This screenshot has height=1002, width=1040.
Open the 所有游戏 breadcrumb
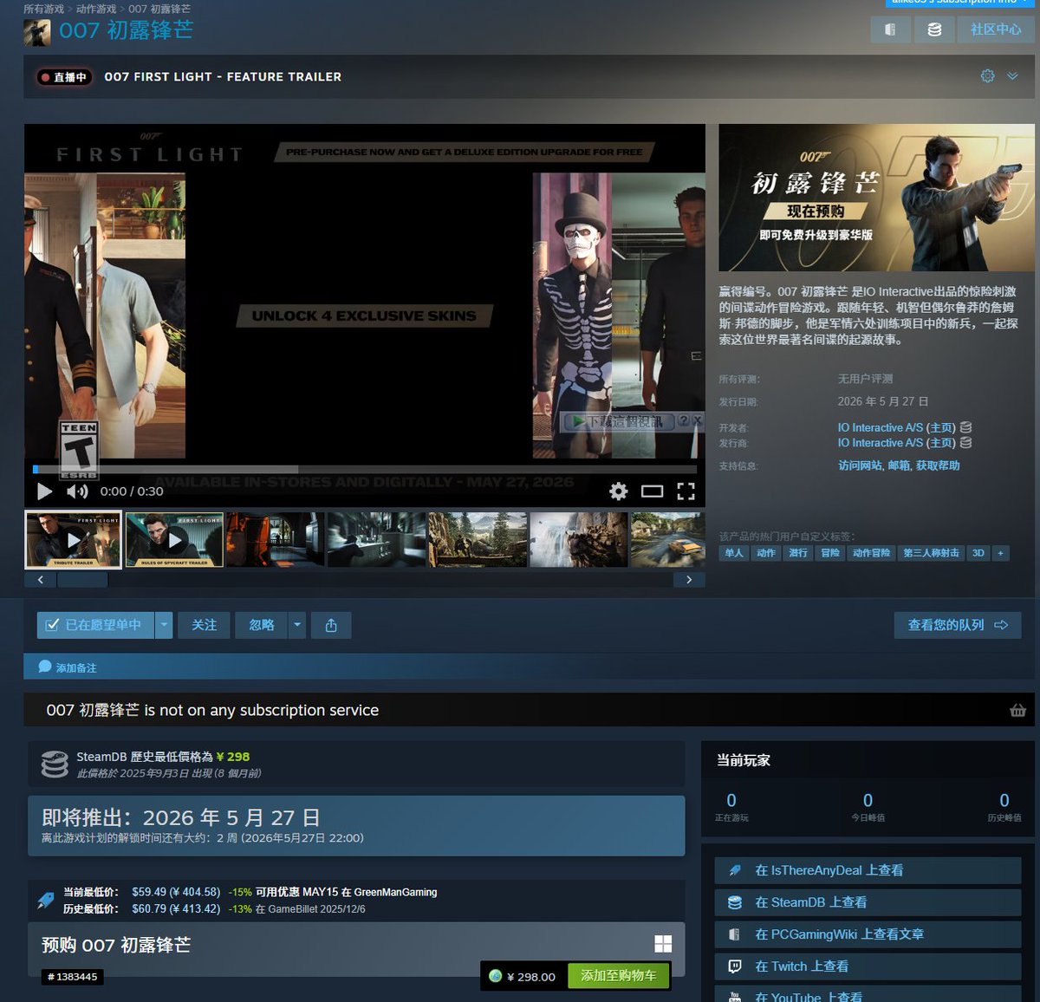click(44, 9)
